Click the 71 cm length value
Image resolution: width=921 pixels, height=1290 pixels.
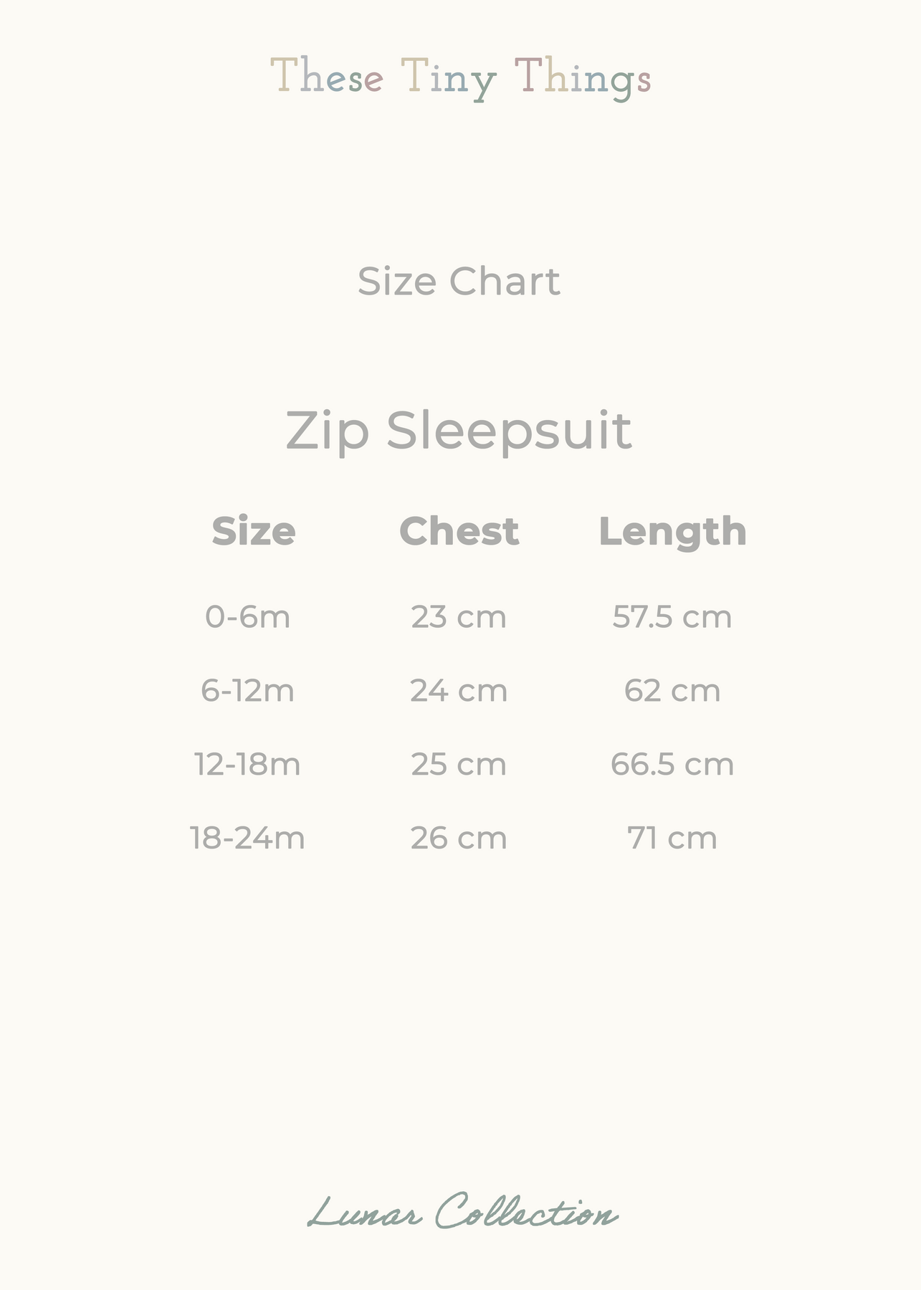pyautogui.click(x=672, y=838)
